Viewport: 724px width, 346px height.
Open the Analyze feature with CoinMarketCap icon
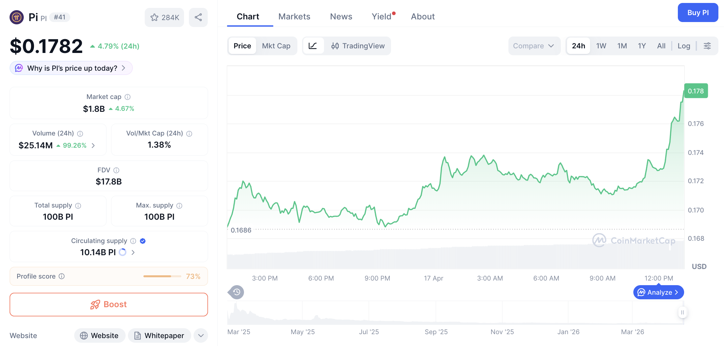658,292
